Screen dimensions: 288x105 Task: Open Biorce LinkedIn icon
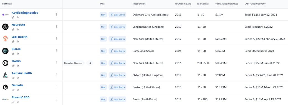point(18,54)
